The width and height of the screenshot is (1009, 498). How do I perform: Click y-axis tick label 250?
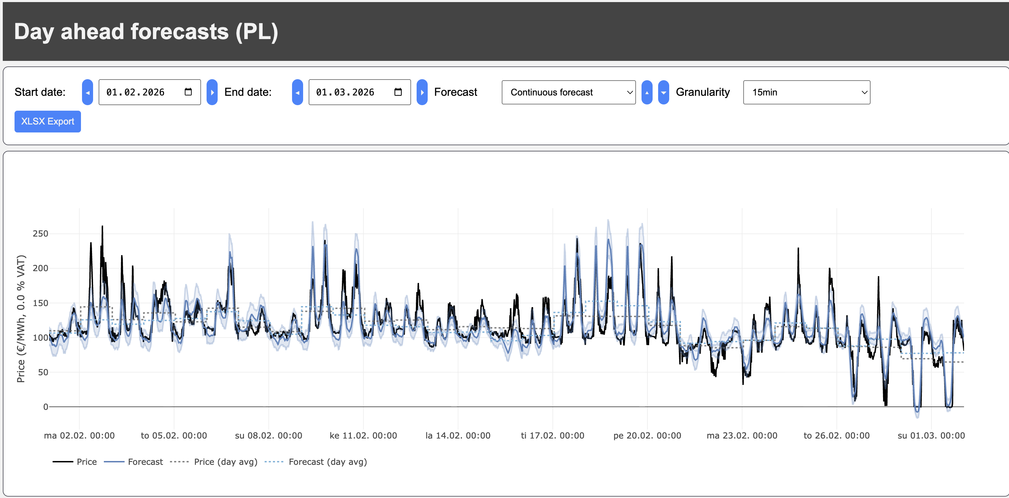tap(40, 234)
